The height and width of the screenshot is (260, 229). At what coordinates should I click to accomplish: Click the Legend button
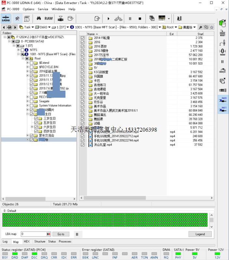click(x=200, y=234)
